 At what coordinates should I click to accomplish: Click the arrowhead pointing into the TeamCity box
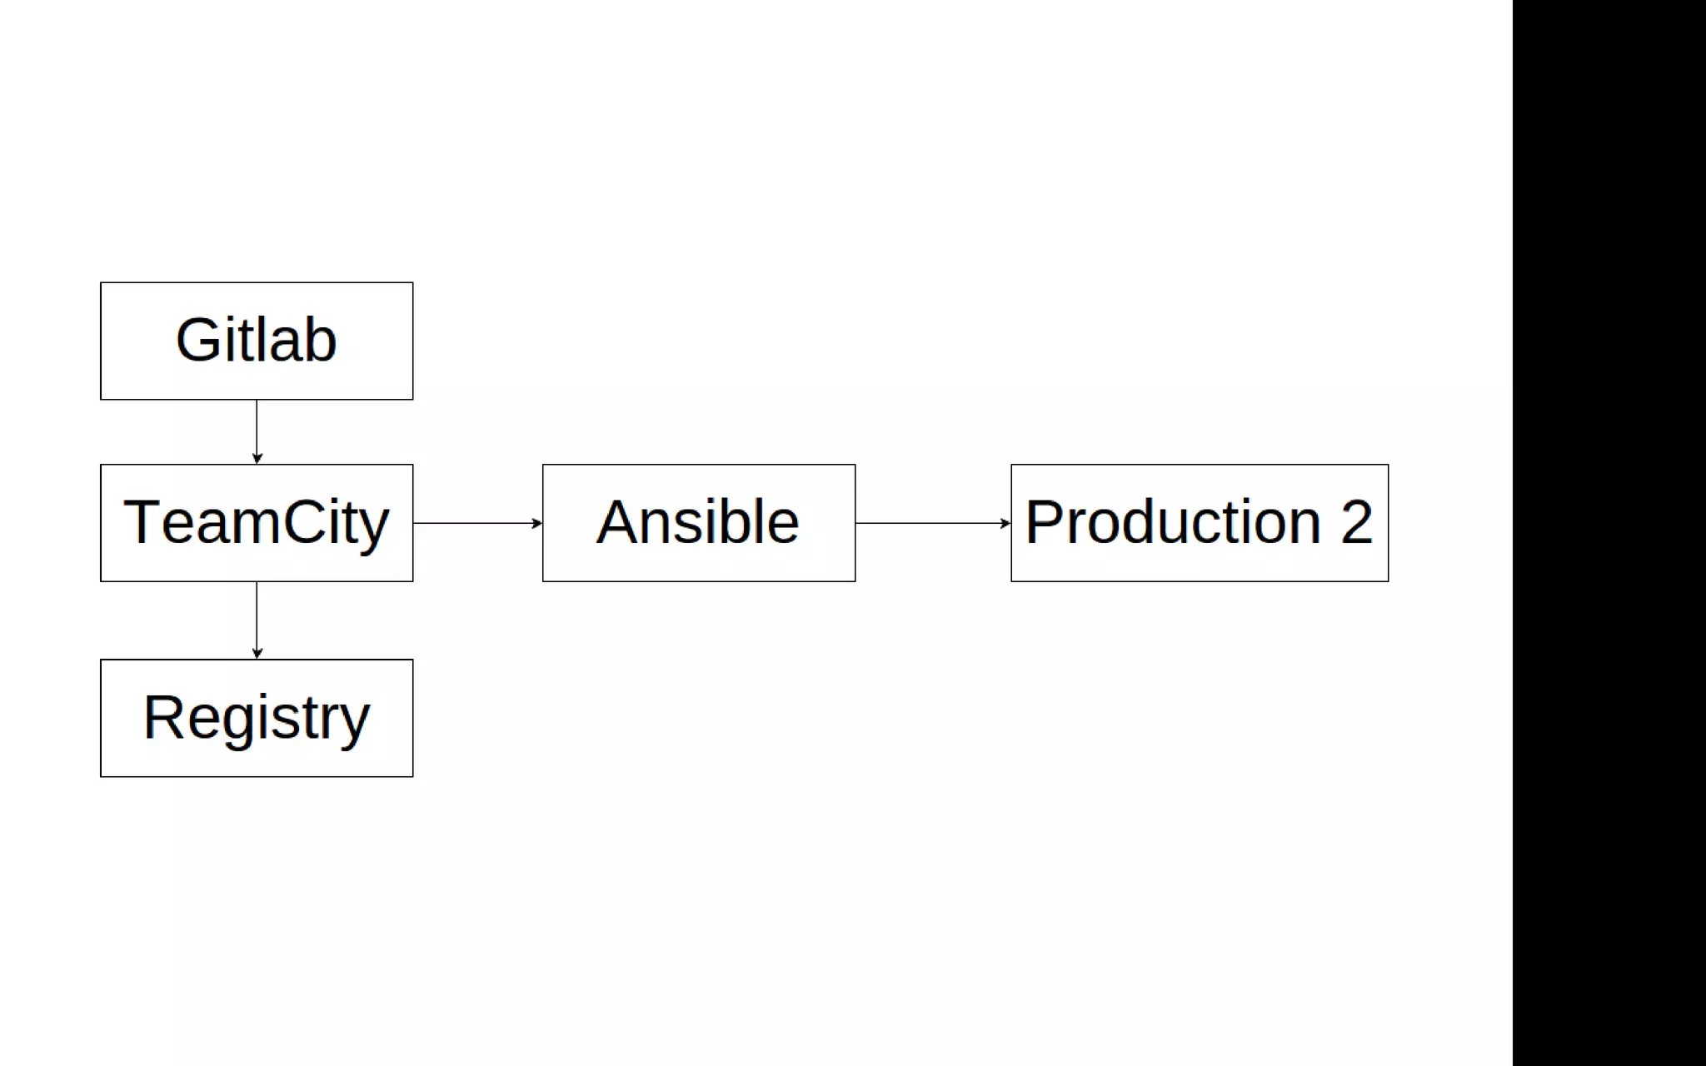coord(257,458)
